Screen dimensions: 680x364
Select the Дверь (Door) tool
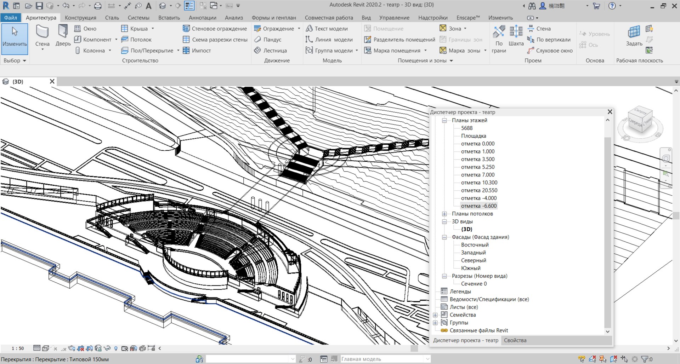pos(63,35)
